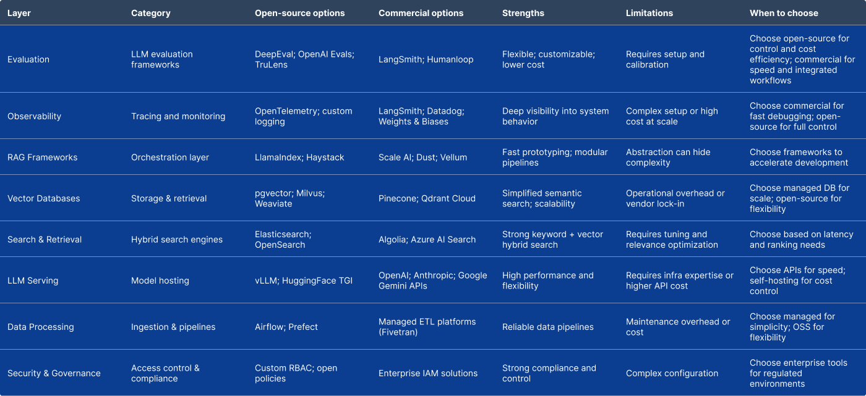Select the 'Vector Databases' layer cell

click(x=44, y=198)
